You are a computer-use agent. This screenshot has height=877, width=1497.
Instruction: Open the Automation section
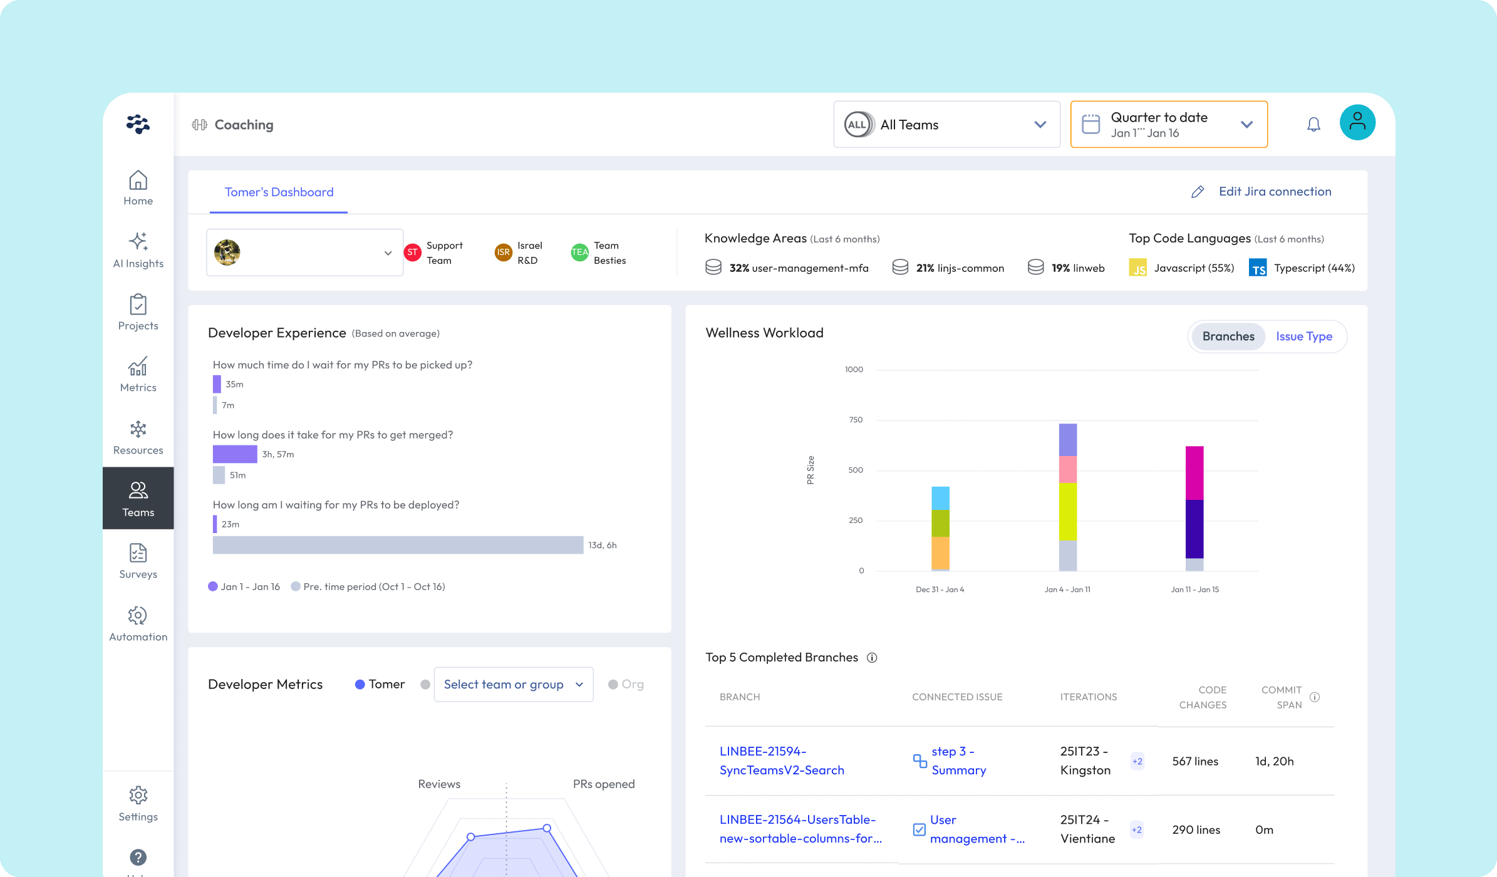(x=138, y=621)
